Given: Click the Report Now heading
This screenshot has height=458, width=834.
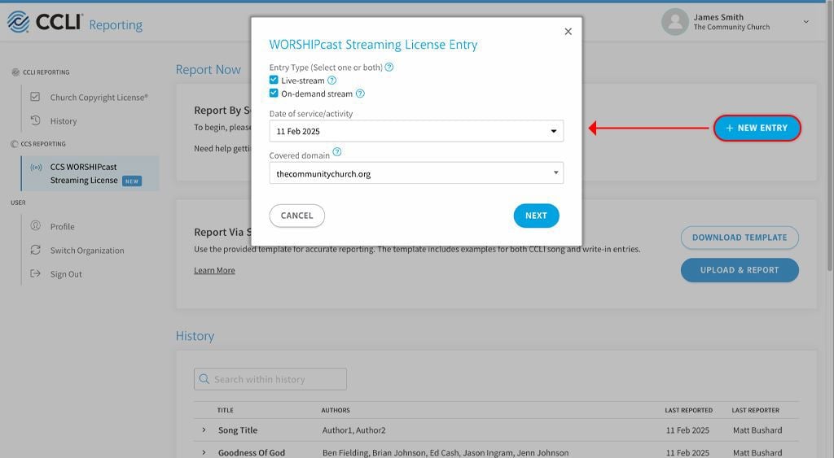Looking at the screenshot, I should (208, 70).
